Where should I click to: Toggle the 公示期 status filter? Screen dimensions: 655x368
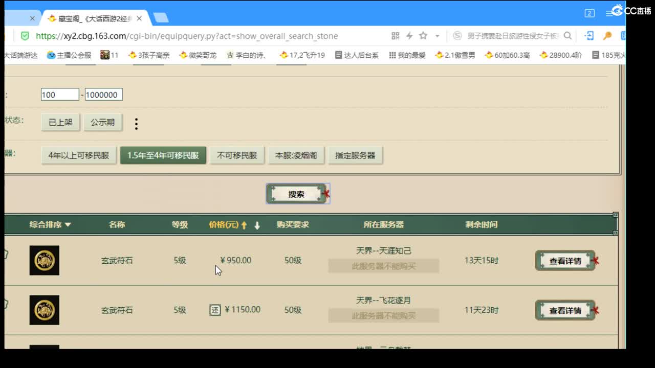tap(103, 123)
